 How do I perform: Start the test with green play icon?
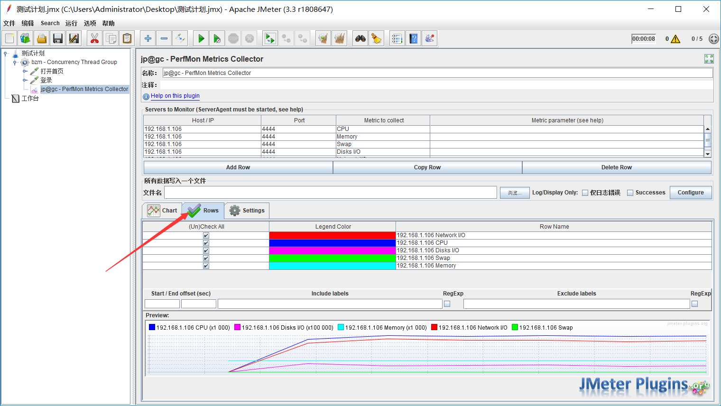click(x=201, y=38)
